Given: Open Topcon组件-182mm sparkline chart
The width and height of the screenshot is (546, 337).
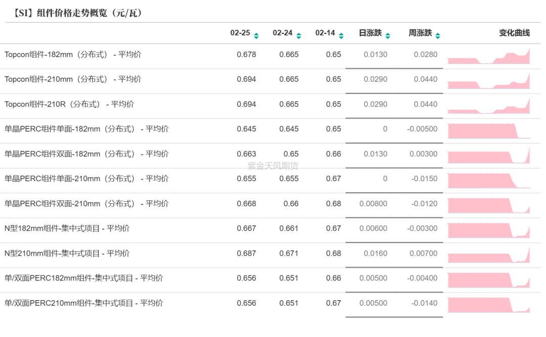Looking at the screenshot, I should tap(488, 57).
